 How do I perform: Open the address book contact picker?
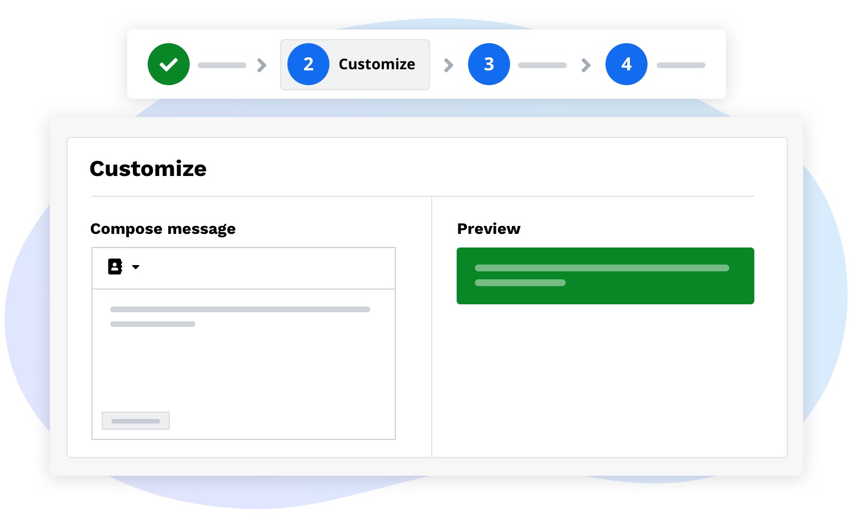point(115,267)
